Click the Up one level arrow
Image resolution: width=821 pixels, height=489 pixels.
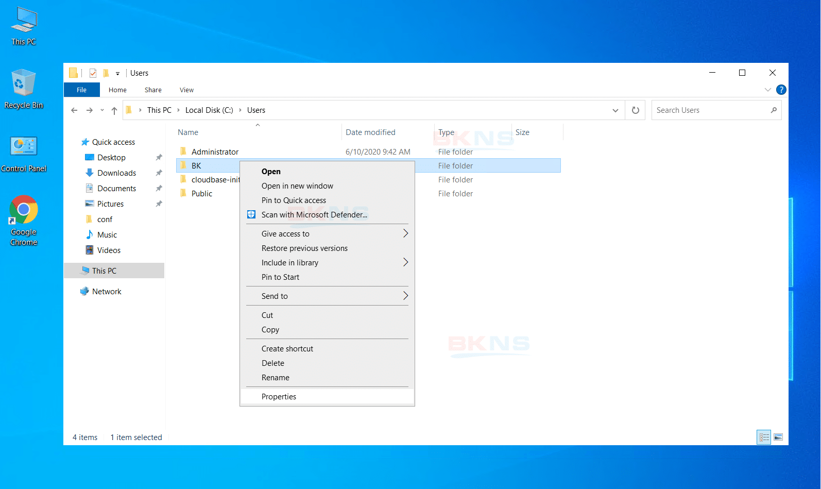pyautogui.click(x=114, y=110)
